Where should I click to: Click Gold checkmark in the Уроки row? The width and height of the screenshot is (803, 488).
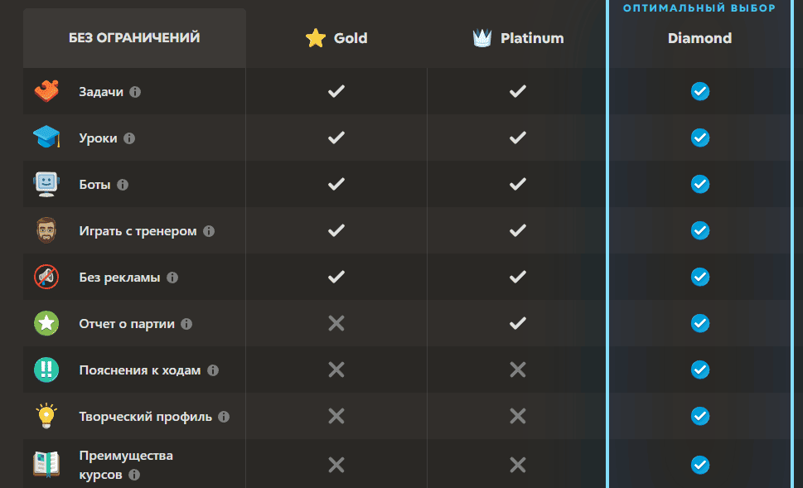click(336, 138)
